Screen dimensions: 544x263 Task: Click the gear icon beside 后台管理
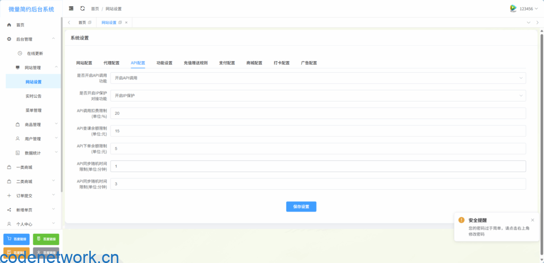(9, 39)
